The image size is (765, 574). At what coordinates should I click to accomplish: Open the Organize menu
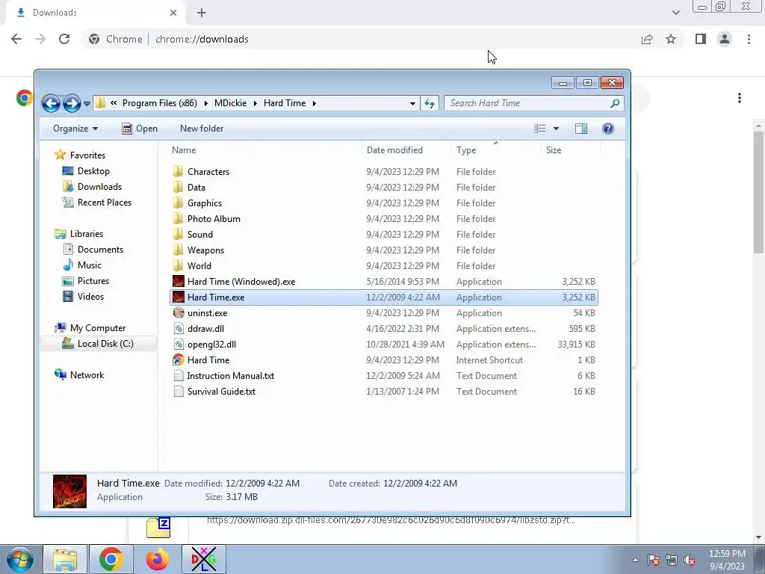[x=75, y=129]
